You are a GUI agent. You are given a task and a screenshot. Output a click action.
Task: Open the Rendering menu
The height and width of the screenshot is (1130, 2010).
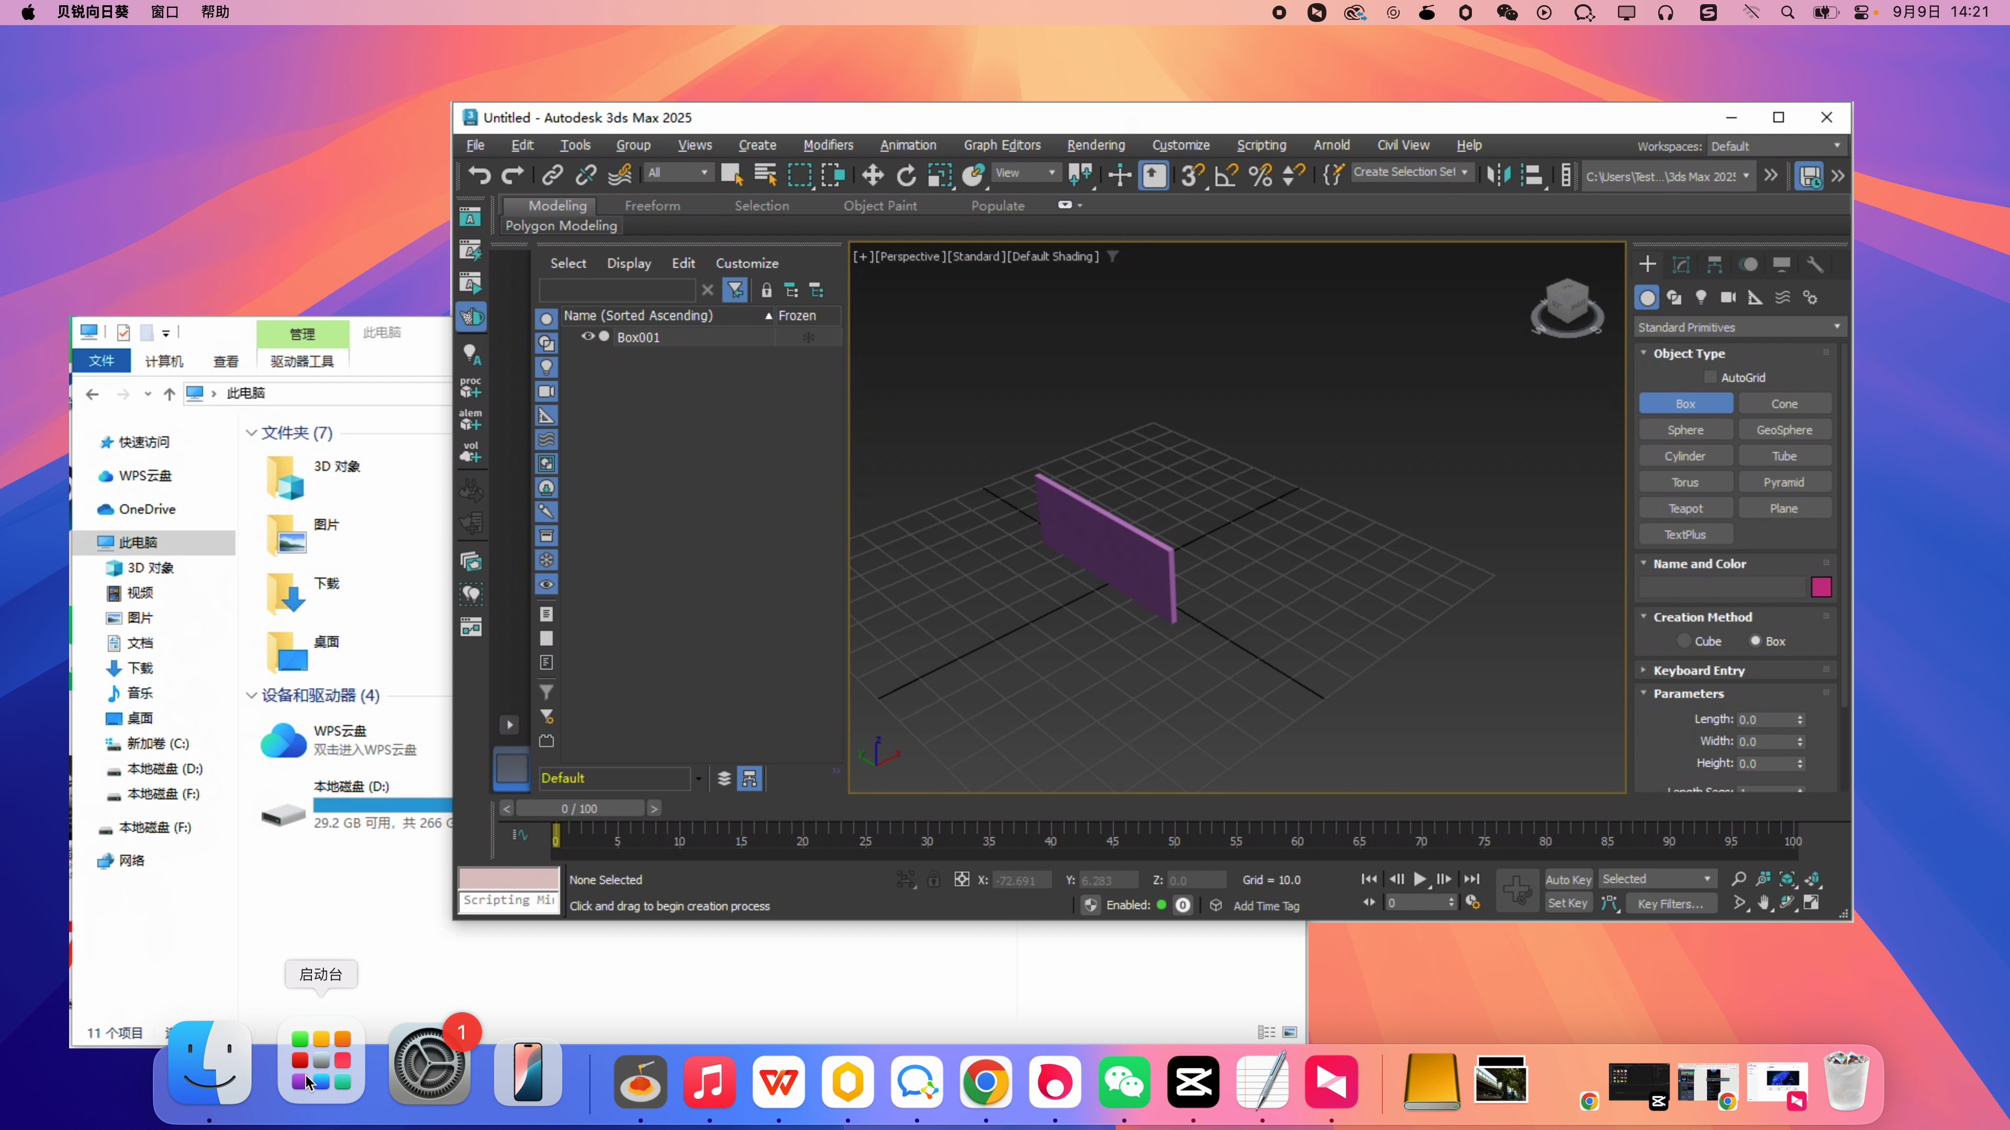click(x=1096, y=145)
